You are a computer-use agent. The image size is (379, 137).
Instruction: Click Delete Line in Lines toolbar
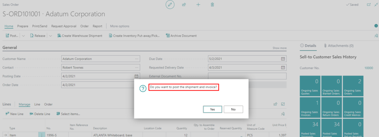pyautogui.click(x=40, y=114)
